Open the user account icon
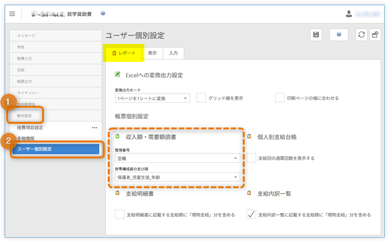Screen dimensions: 389x242 349,14
